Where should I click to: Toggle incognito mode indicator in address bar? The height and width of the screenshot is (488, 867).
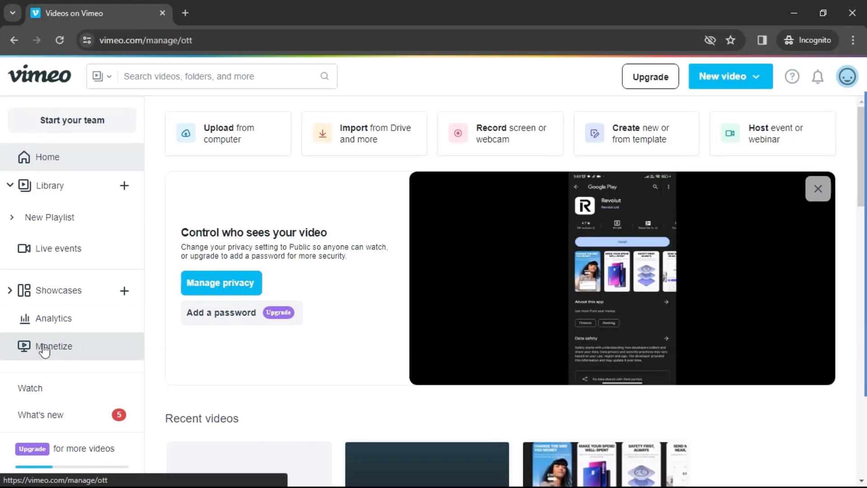point(807,40)
